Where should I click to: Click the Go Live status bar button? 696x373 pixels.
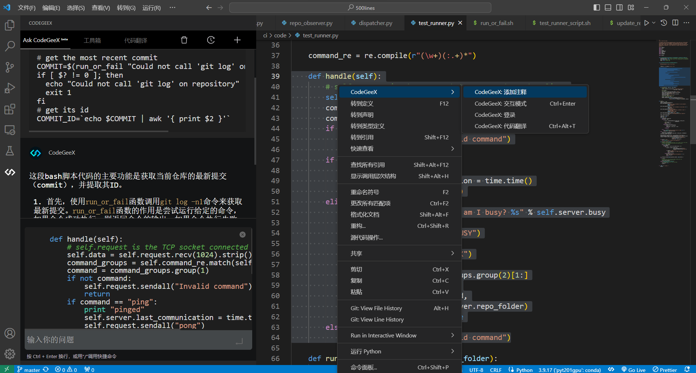633,370
